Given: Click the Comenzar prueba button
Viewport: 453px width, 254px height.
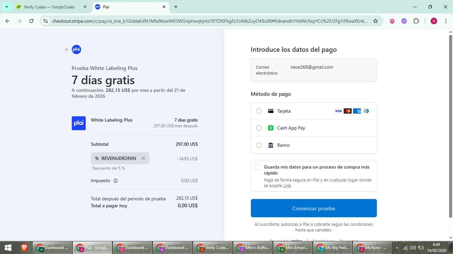Looking at the screenshot, I should tap(314, 208).
